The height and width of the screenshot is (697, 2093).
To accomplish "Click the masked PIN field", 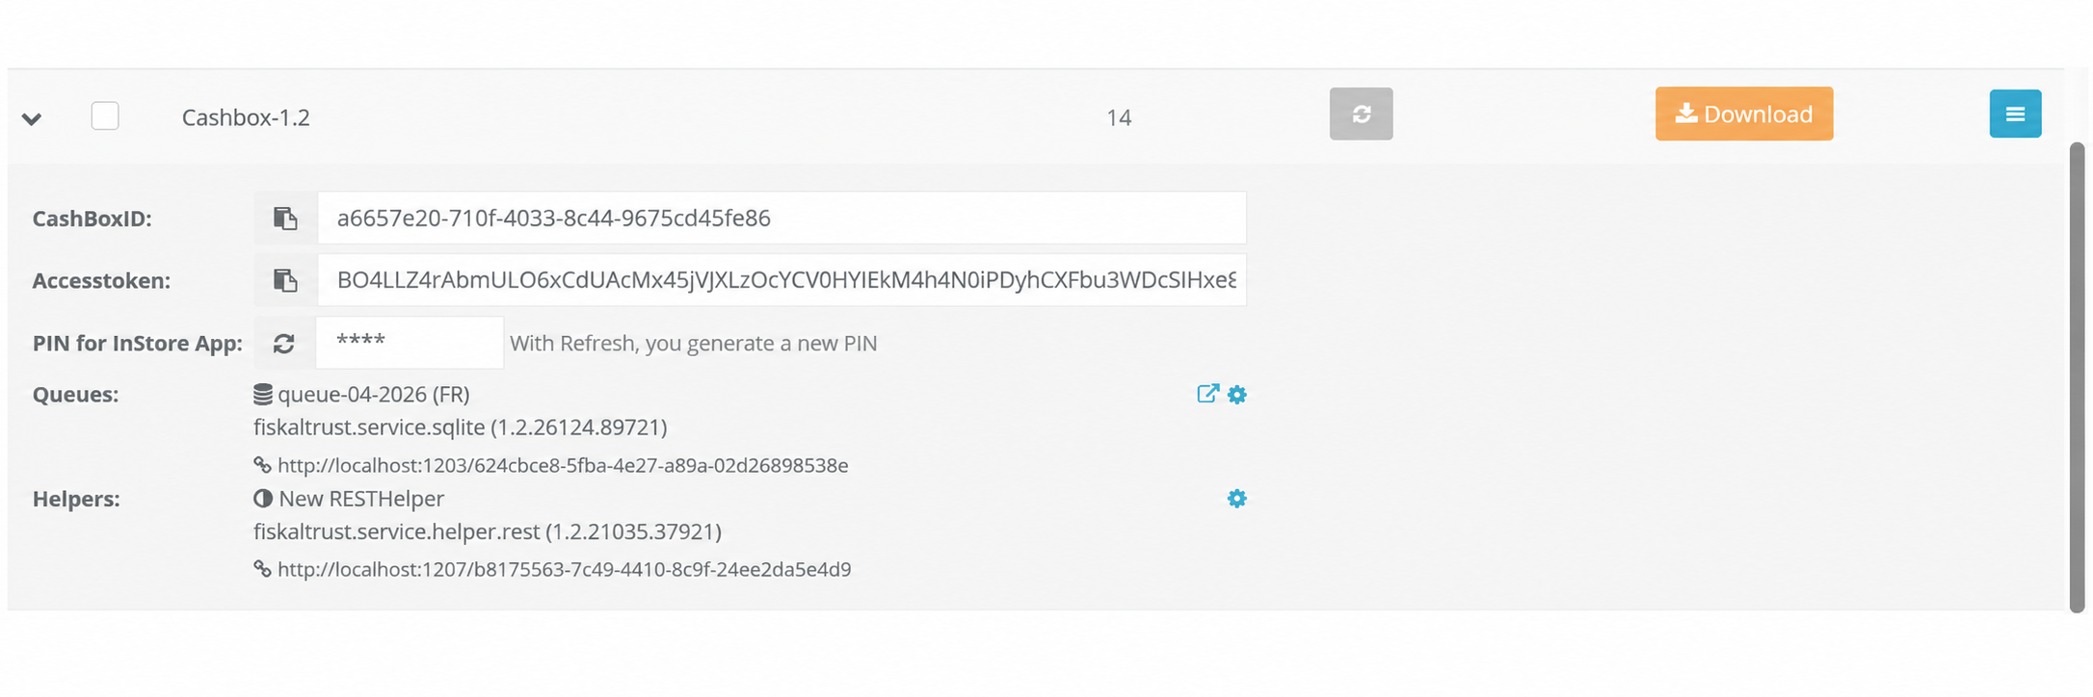I will [410, 343].
